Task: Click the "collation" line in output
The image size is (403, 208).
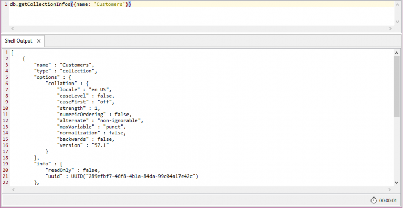Action: click(67, 84)
